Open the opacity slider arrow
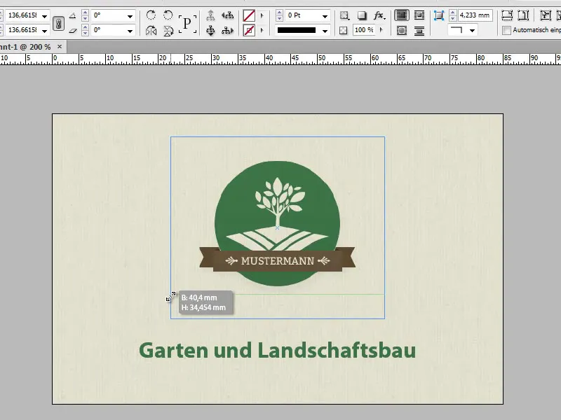 [x=381, y=30]
